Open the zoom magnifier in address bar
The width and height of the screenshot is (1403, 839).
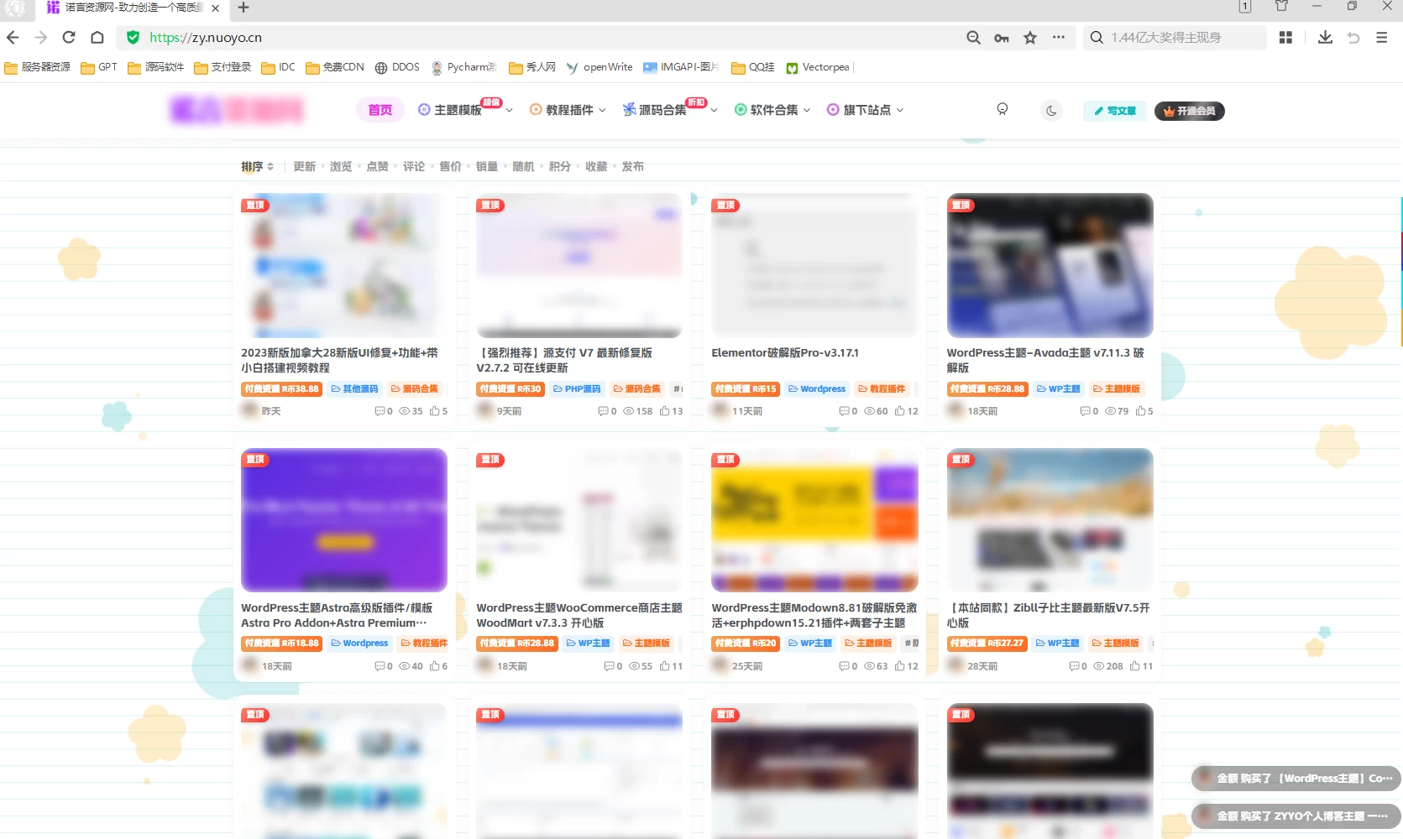click(x=973, y=38)
